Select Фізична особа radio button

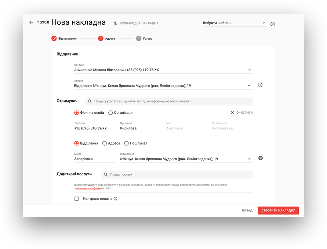(x=77, y=113)
